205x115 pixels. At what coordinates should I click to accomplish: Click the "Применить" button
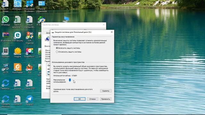pyautogui.click(x=105, y=99)
